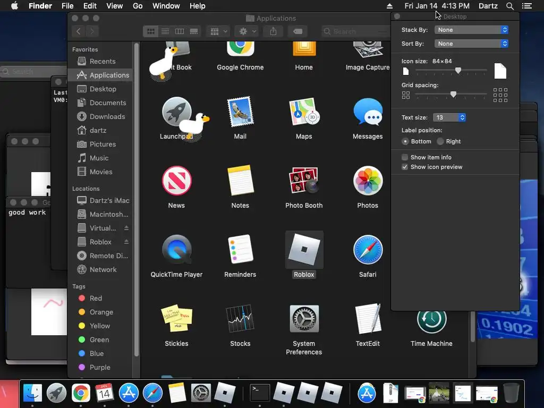The image size is (544, 408).
Task: Open the Notes app in Applications
Action: click(240, 181)
